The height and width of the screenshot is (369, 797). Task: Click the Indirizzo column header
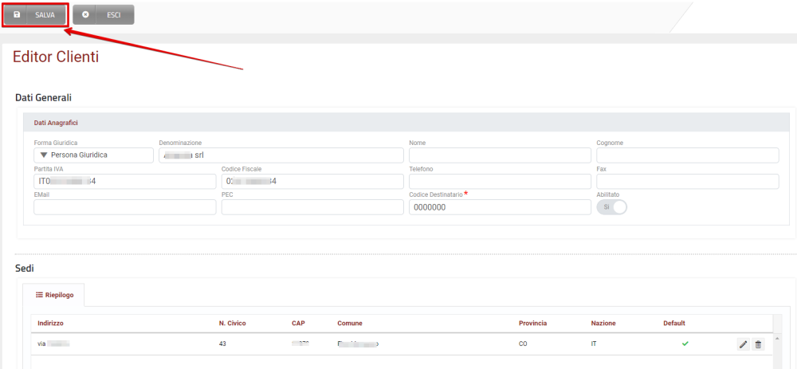point(50,324)
